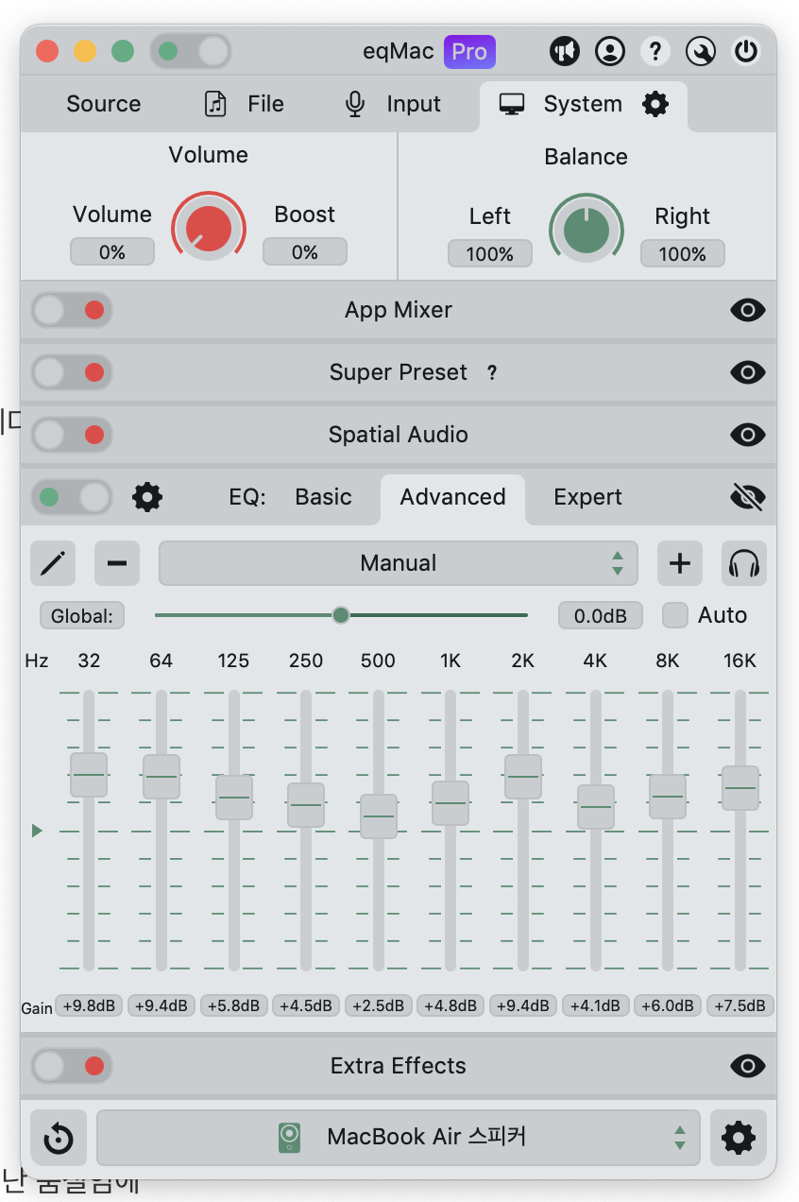799x1202 pixels.
Task: Hide the Spatial Audio section eye
Action: 748,435
